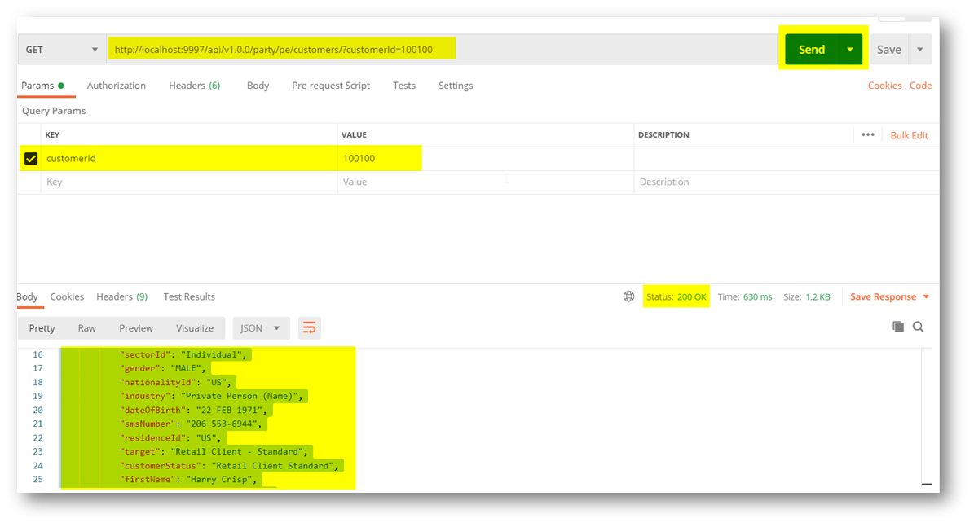Switch to the Authorization tab
This screenshot has height=527, width=974.
(117, 86)
